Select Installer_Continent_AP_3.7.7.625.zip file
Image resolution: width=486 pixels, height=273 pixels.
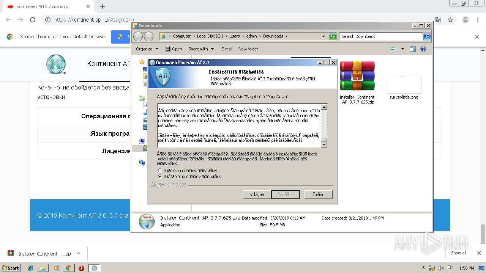pos(357,83)
